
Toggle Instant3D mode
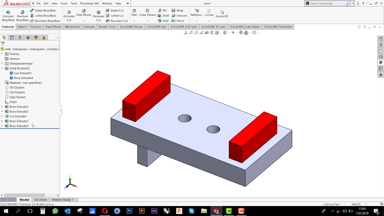click(x=222, y=14)
